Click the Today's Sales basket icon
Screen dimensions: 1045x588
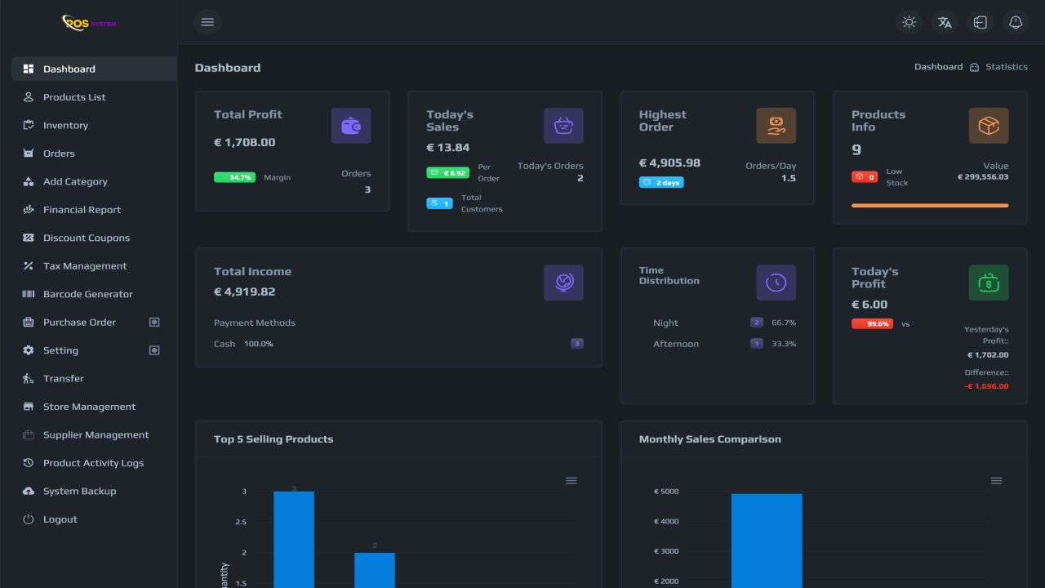[563, 126]
